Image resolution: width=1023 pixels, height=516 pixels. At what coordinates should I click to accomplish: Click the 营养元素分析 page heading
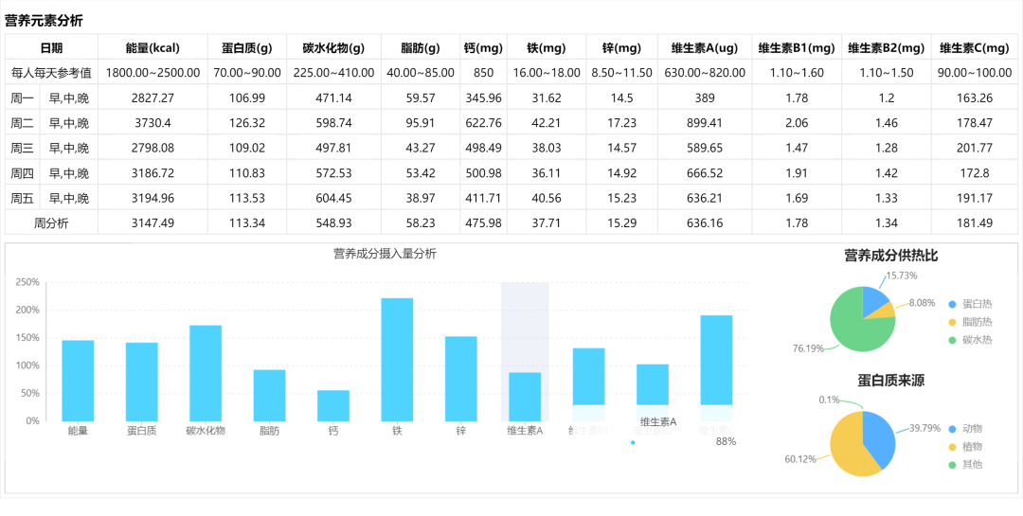44,20
